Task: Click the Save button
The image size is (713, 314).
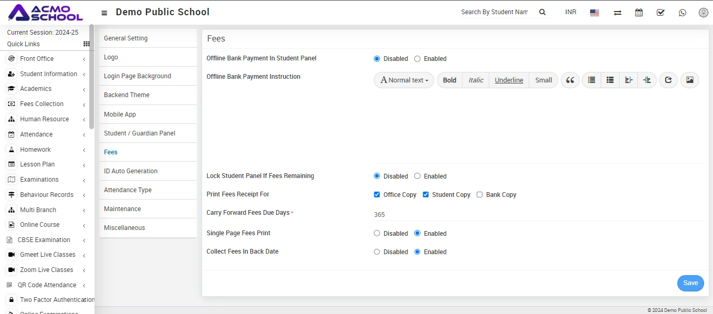Action: pos(690,283)
